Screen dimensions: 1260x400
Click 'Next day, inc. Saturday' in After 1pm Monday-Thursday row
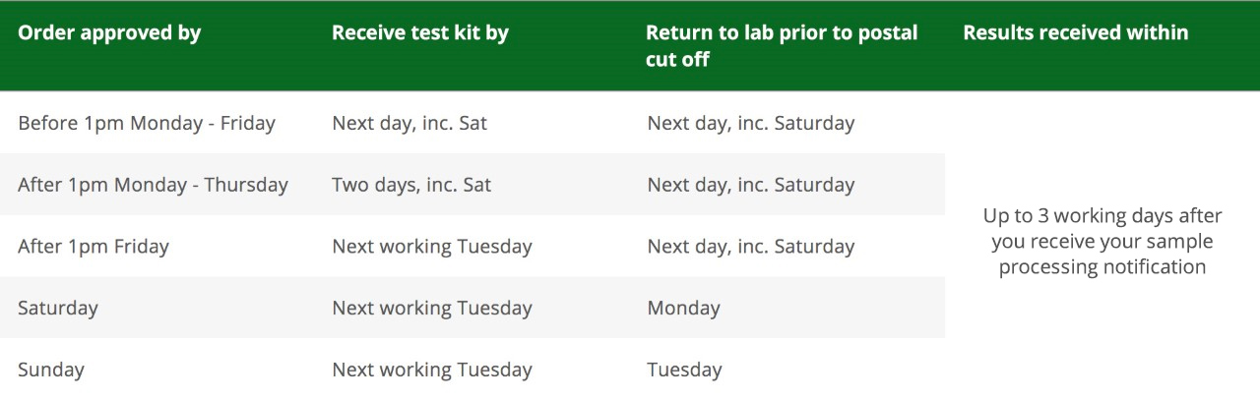coord(751,185)
